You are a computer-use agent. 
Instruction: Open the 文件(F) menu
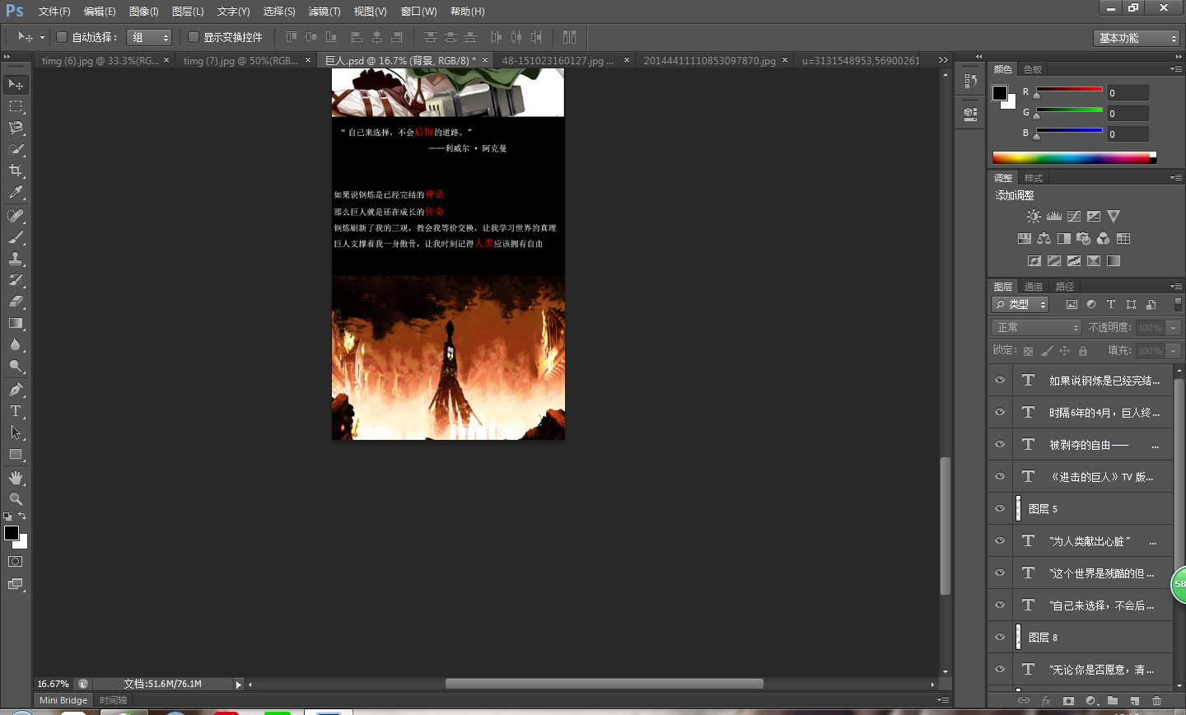[x=54, y=12]
